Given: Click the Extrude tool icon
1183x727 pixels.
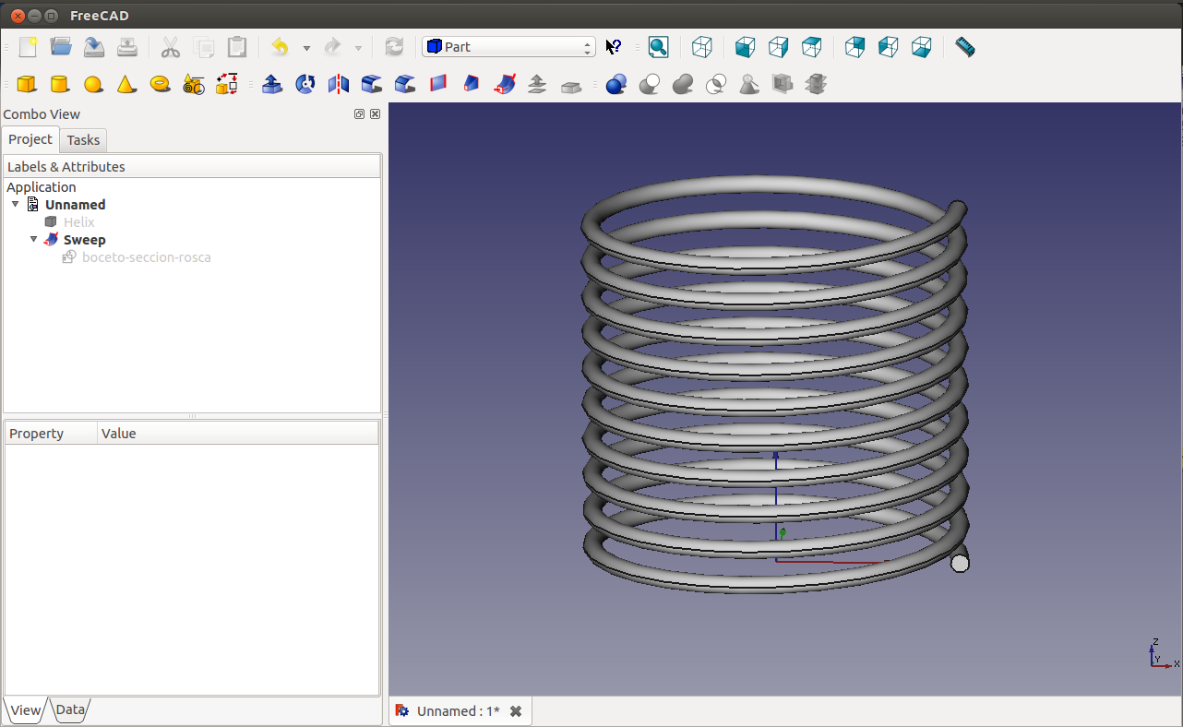Looking at the screenshot, I should (272, 85).
